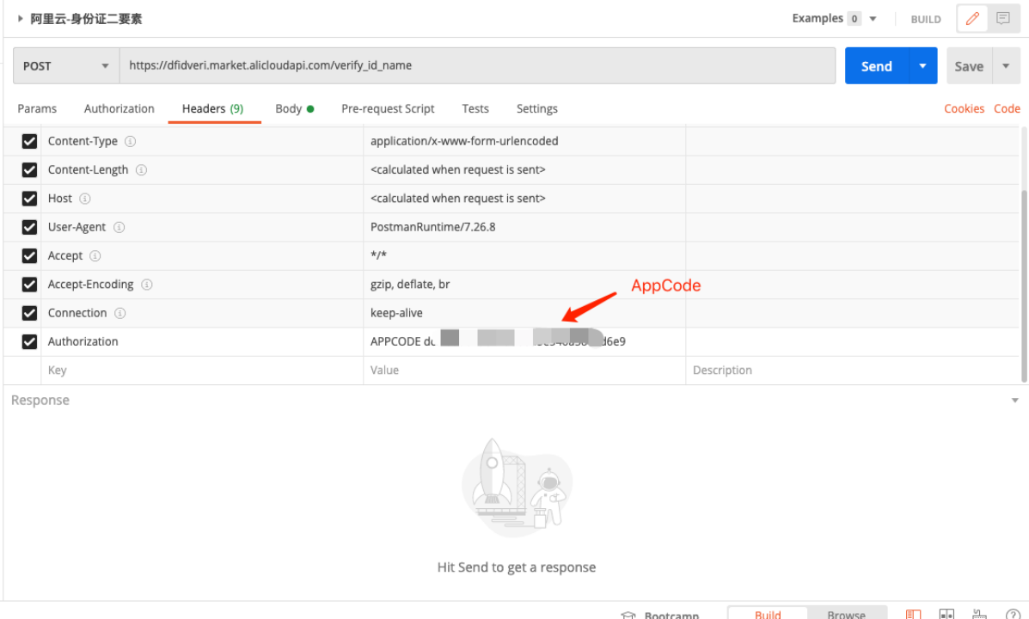Uncheck the Content-Type header

[x=29, y=141]
